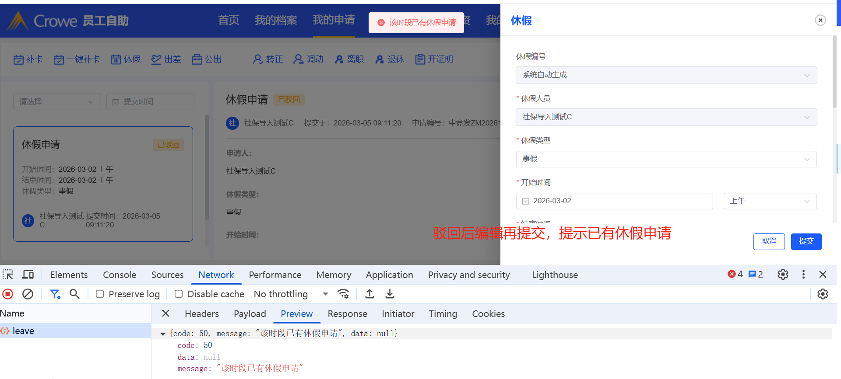Enable Disable cache checkbox
The height and width of the screenshot is (379, 841).
179,294
